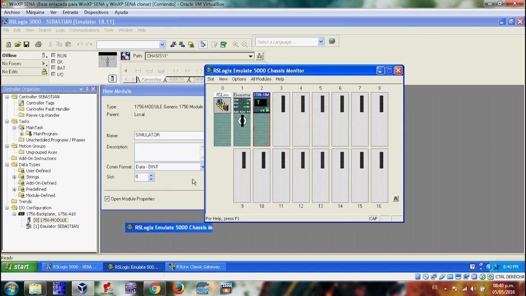Toggle the Controller Organizer toolbar icon

[x=203, y=44]
